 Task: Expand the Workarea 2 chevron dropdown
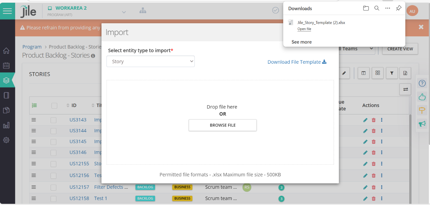124,12
